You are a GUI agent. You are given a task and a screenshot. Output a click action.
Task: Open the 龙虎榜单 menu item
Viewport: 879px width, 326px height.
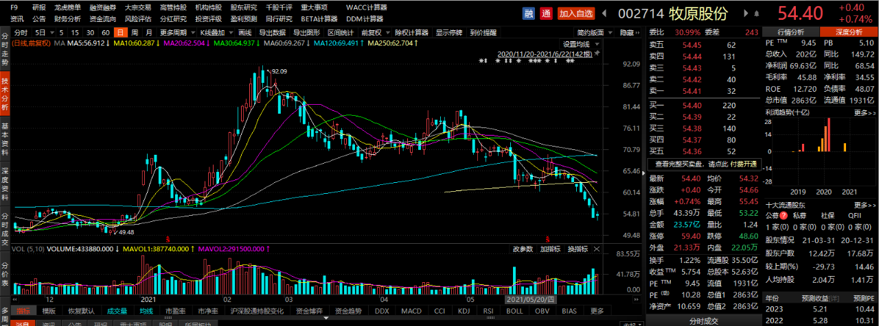pyautogui.click(x=67, y=7)
